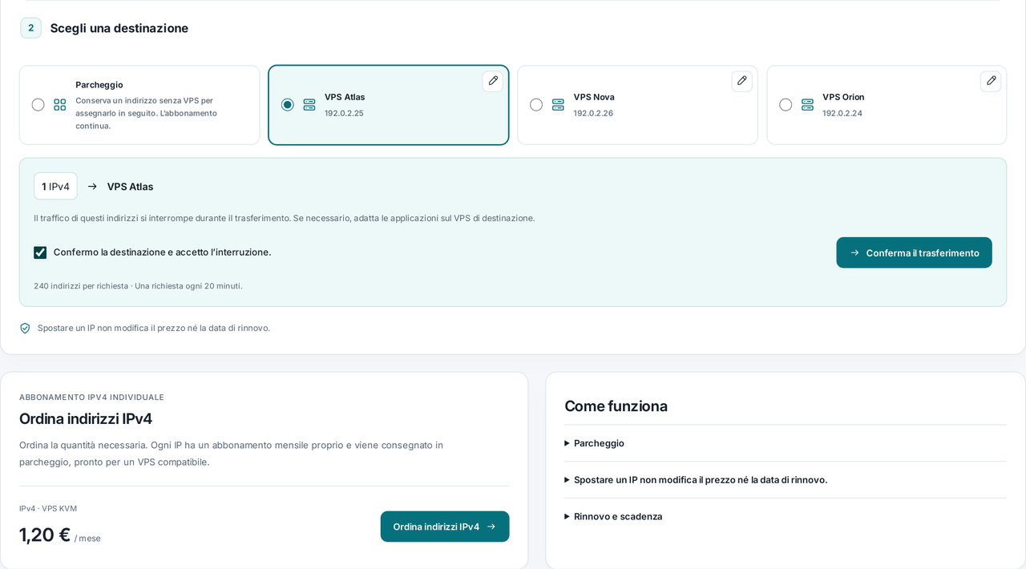Click the server icon beside VPS Orion
Image resolution: width=1026 pixels, height=569 pixels.
[x=807, y=105]
